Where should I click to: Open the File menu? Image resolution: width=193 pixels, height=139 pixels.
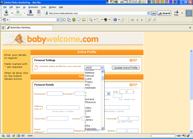tap(5, 7)
